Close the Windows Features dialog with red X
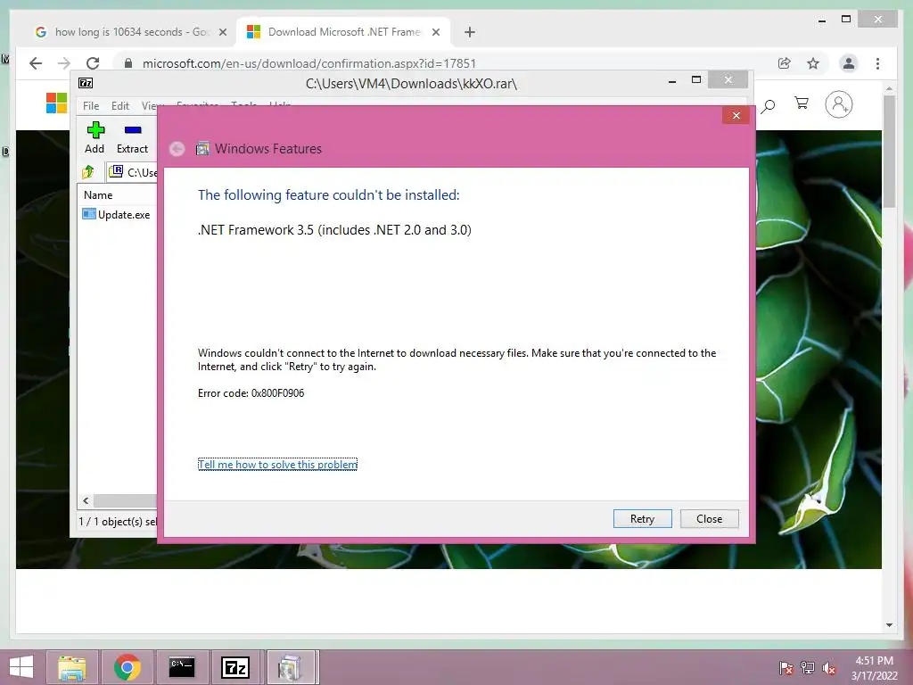Screen dimensions: 913x685 click(x=736, y=115)
